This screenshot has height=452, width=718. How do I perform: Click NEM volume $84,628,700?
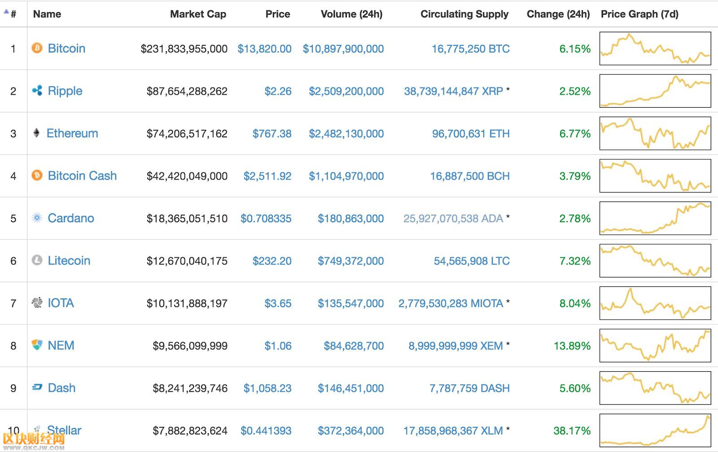[354, 346]
